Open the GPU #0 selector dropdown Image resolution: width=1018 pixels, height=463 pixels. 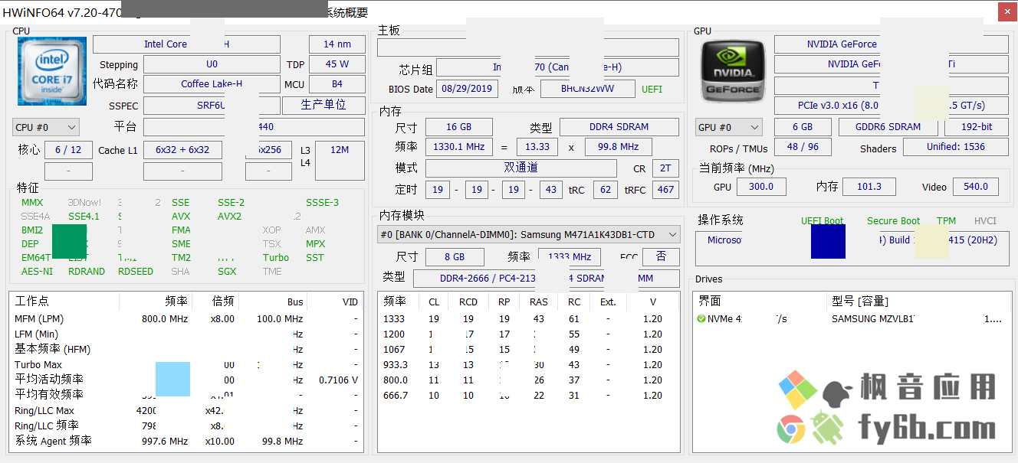pyautogui.click(x=729, y=127)
